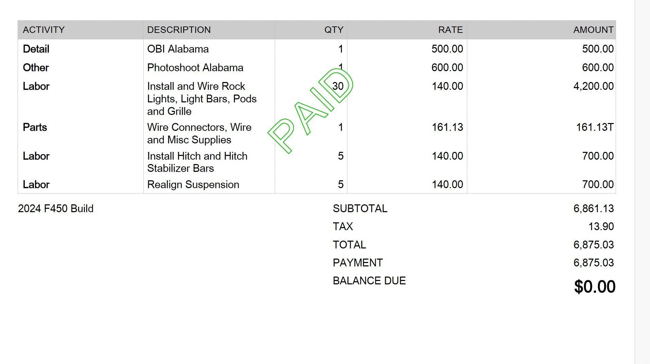Click the Install Hitch and Hitch Stabilizer Bars text
The width and height of the screenshot is (650, 364).
point(197,162)
